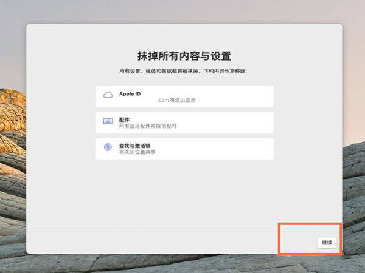Click the '.com 将退出登录' sign-out text
This screenshot has width=365, height=273.
(176, 100)
